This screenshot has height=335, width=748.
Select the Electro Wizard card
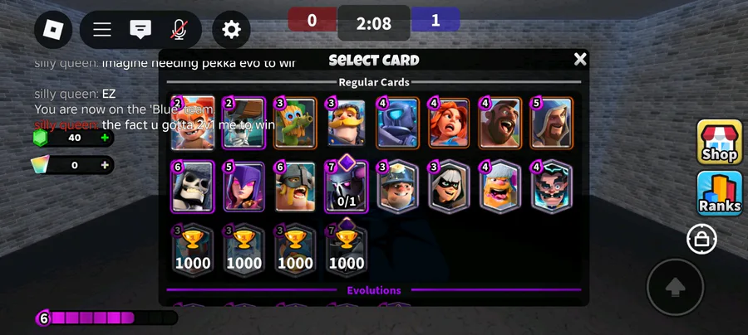[x=551, y=186]
